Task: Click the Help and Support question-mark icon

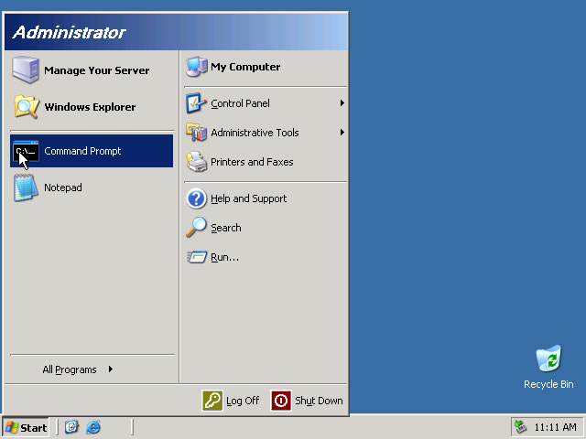Action: click(x=196, y=198)
